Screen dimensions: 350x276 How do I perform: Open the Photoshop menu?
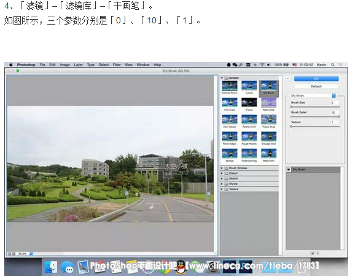click(26, 65)
